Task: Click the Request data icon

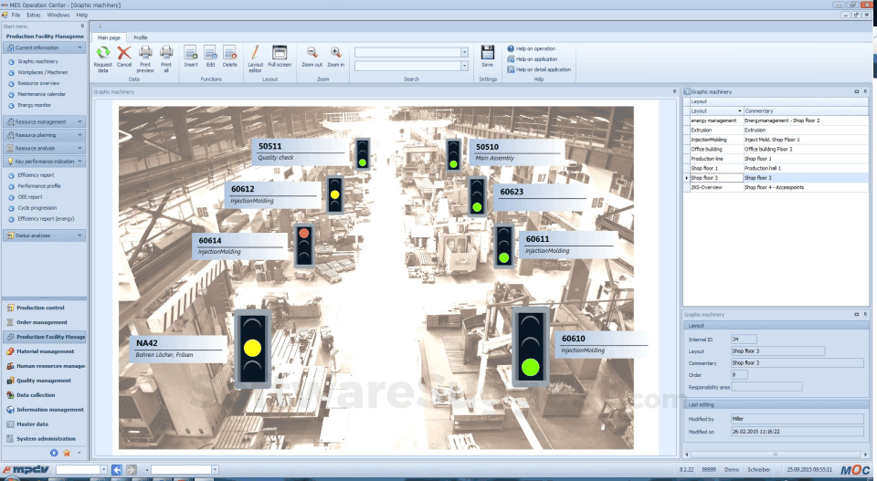Action: coord(103,53)
